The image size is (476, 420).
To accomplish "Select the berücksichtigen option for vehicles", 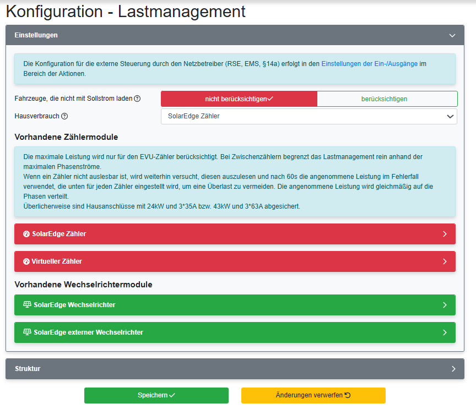I will (x=387, y=99).
